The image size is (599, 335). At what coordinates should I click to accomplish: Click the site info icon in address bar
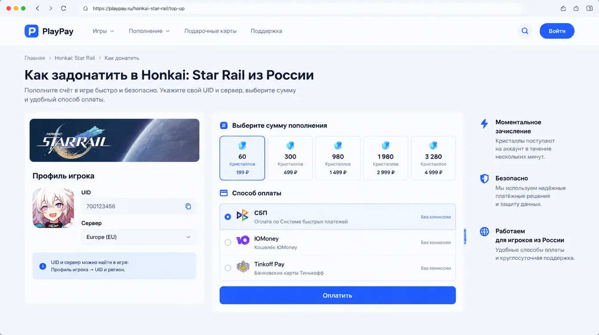pyautogui.click(x=86, y=8)
